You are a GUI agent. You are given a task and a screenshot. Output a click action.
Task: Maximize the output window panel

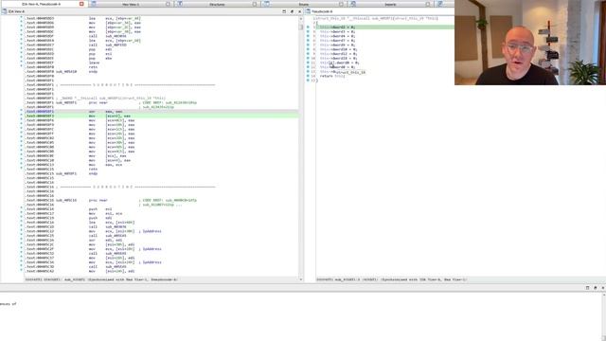pos(587,288)
